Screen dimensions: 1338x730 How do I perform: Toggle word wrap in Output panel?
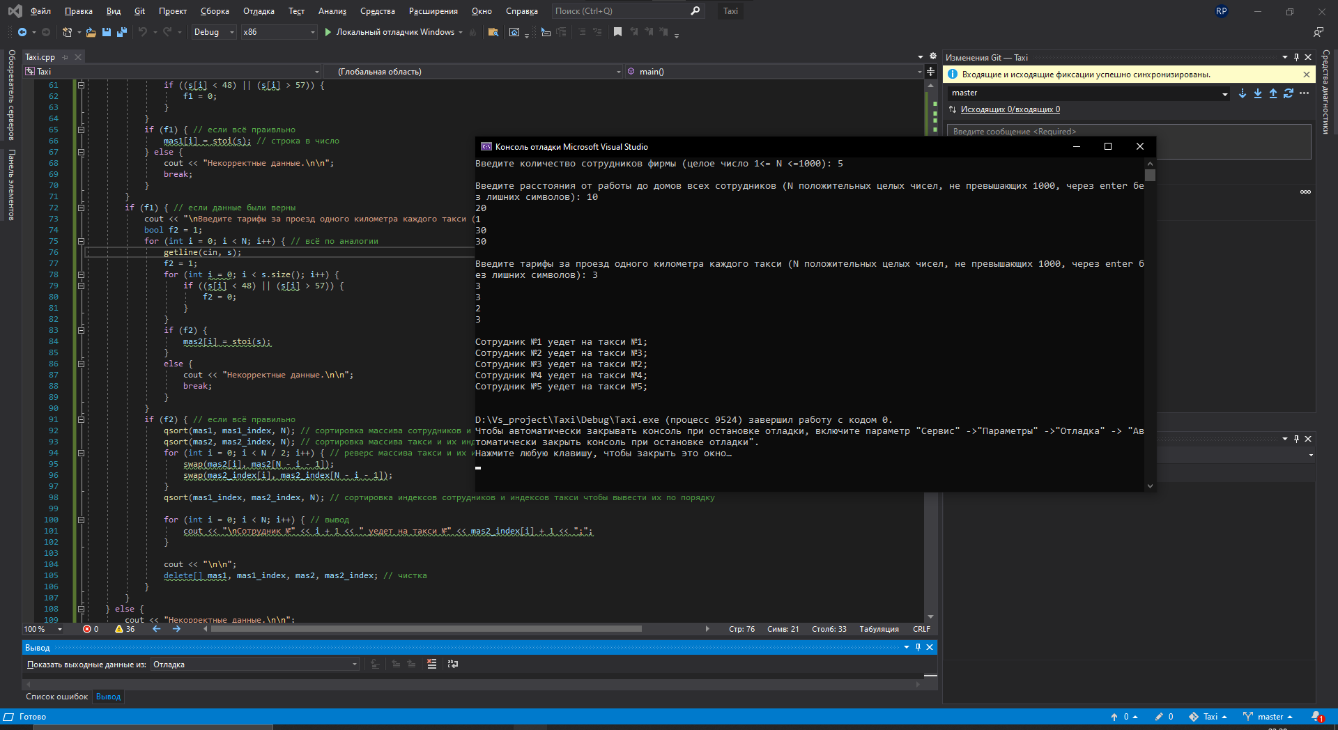coord(453,665)
